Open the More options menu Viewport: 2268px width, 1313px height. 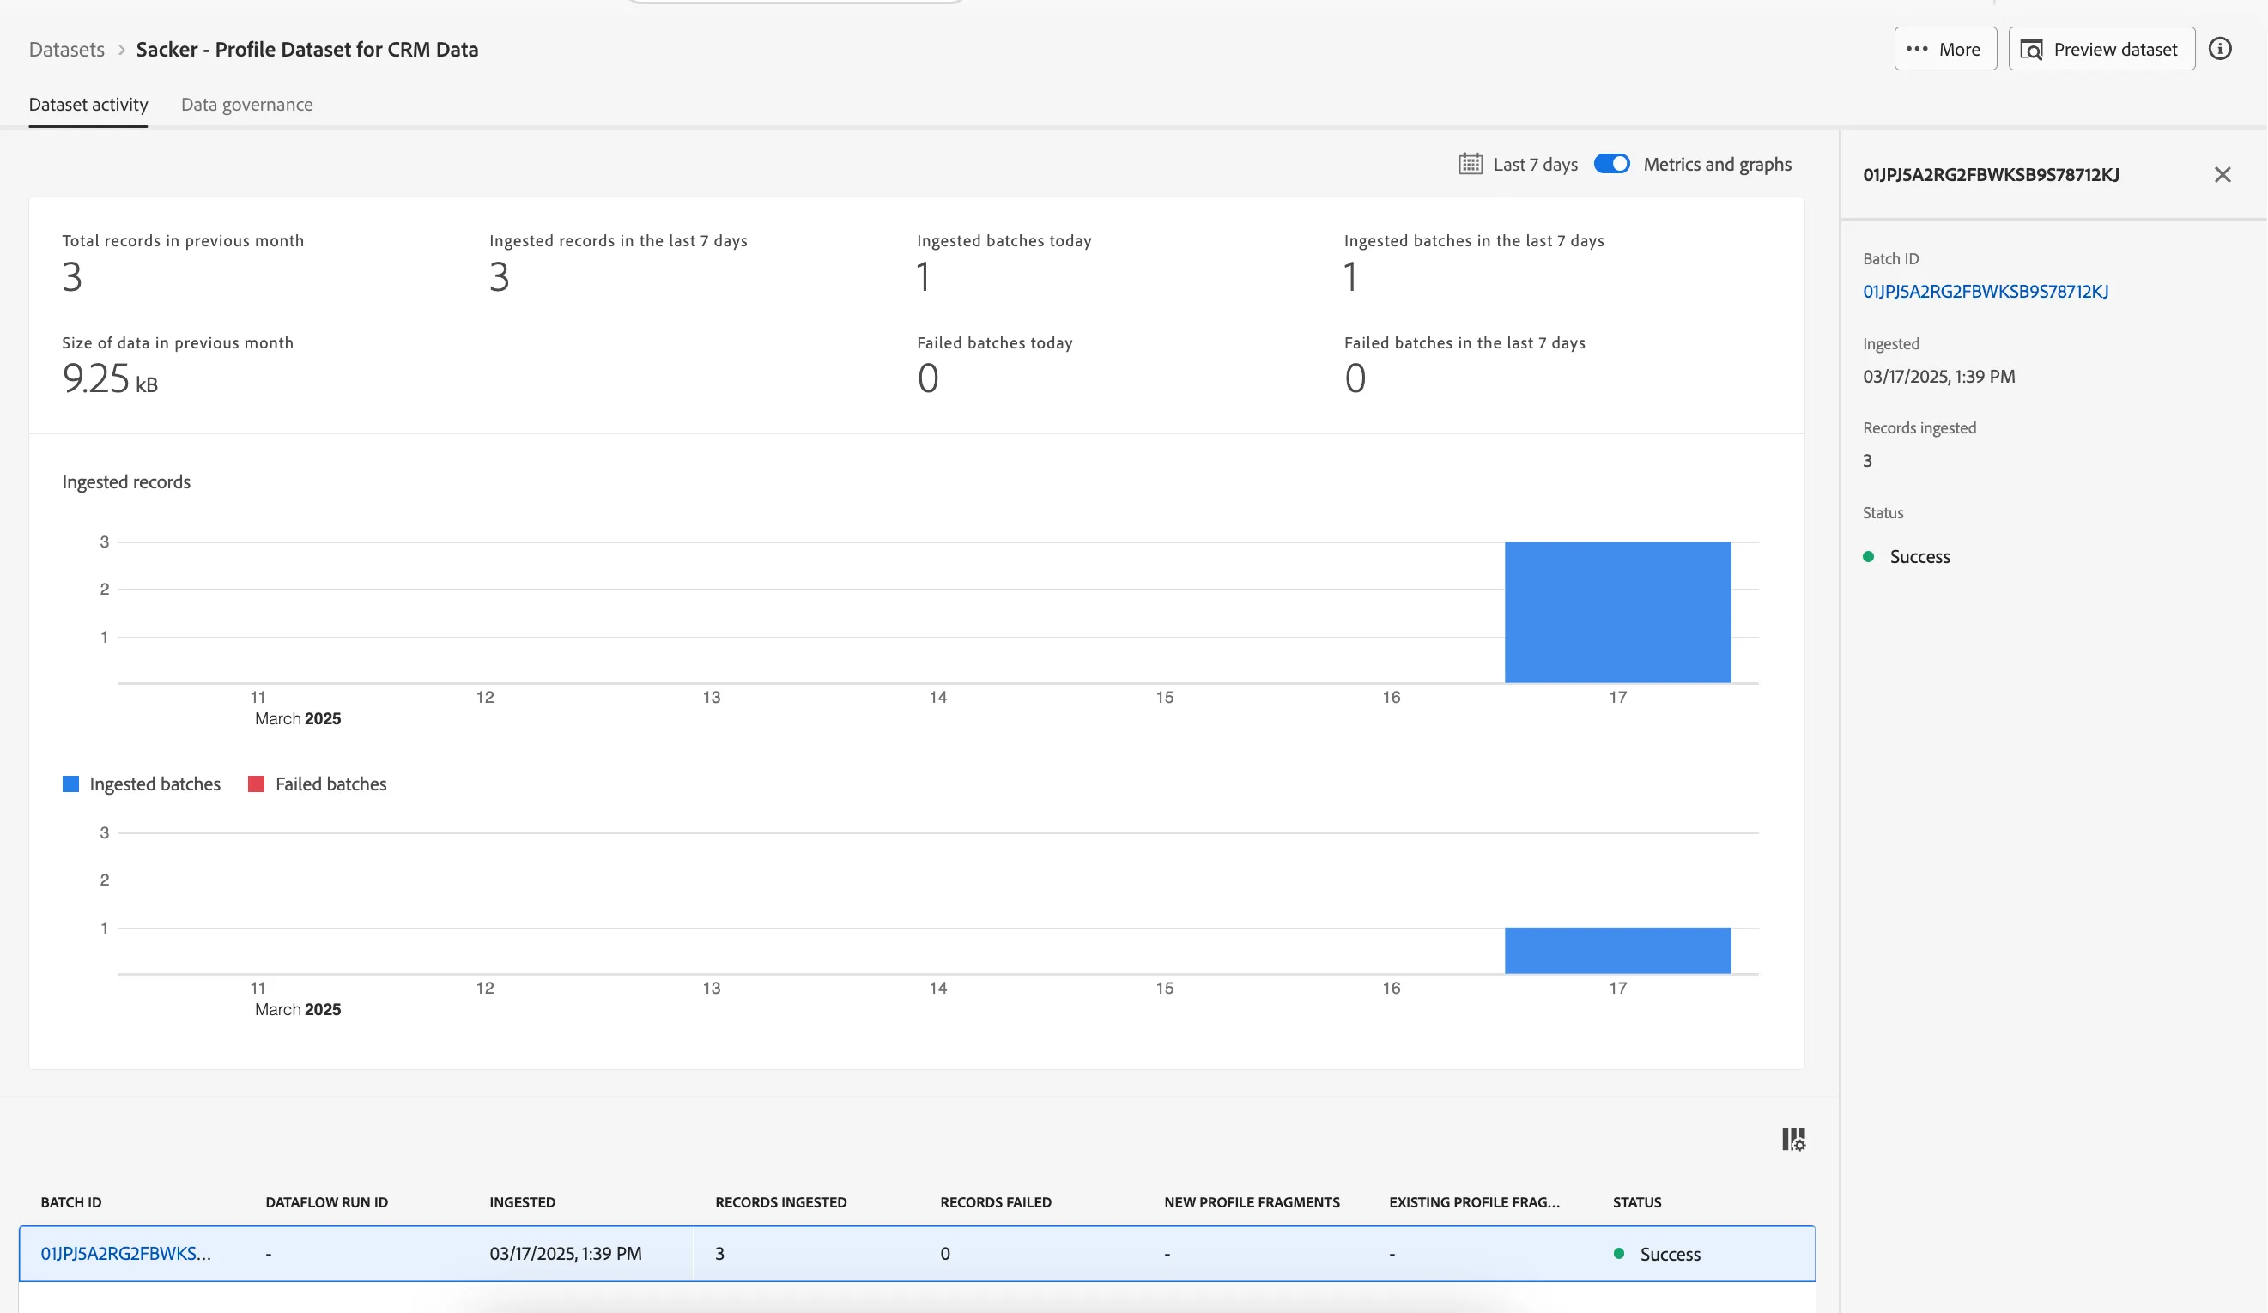[x=1945, y=49]
